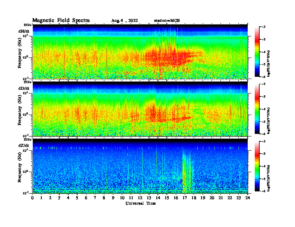Click the dH/dt color bar PSD axis label
Screen dimensions: 295x227
(x=269, y=63)
